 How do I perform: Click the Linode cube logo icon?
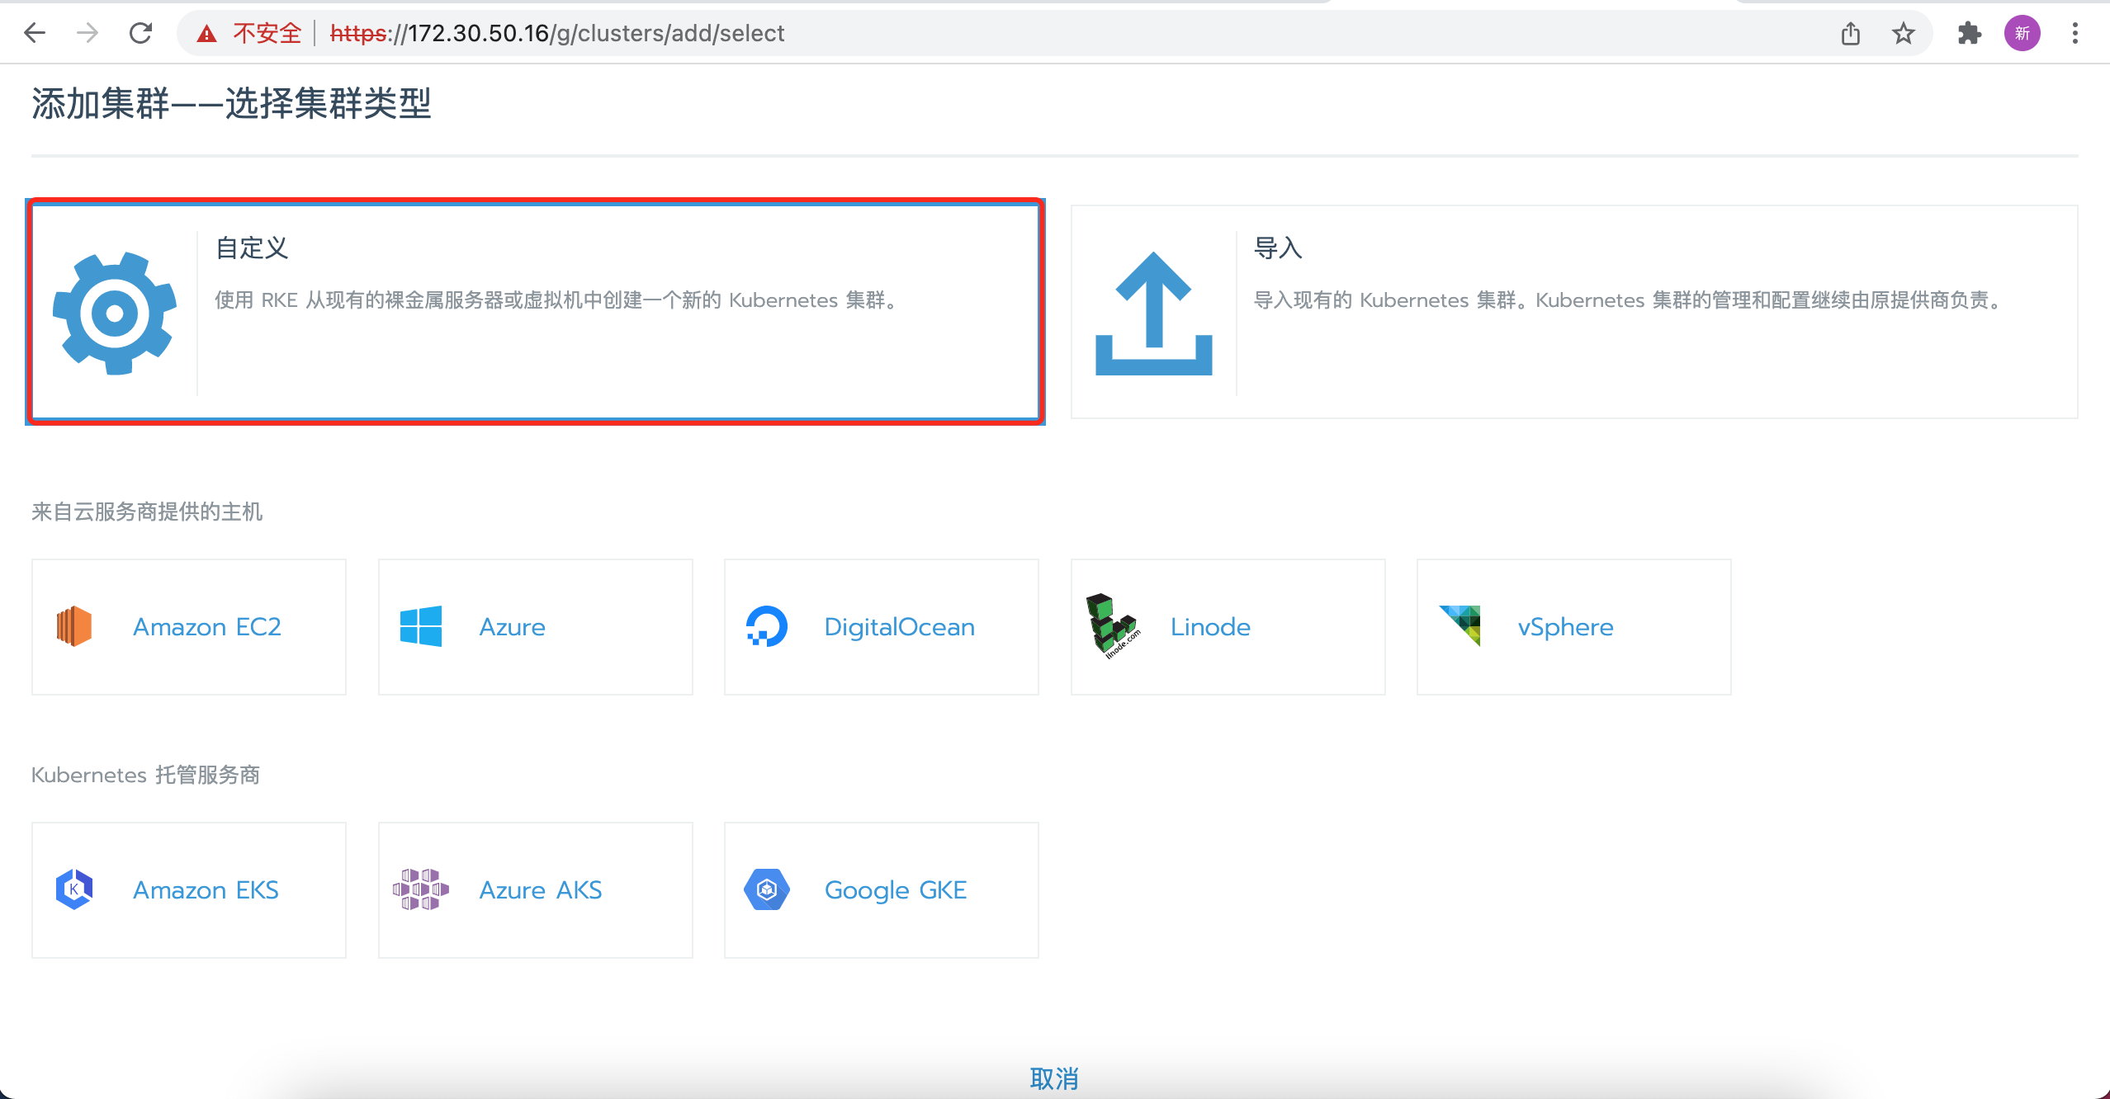point(1113,625)
